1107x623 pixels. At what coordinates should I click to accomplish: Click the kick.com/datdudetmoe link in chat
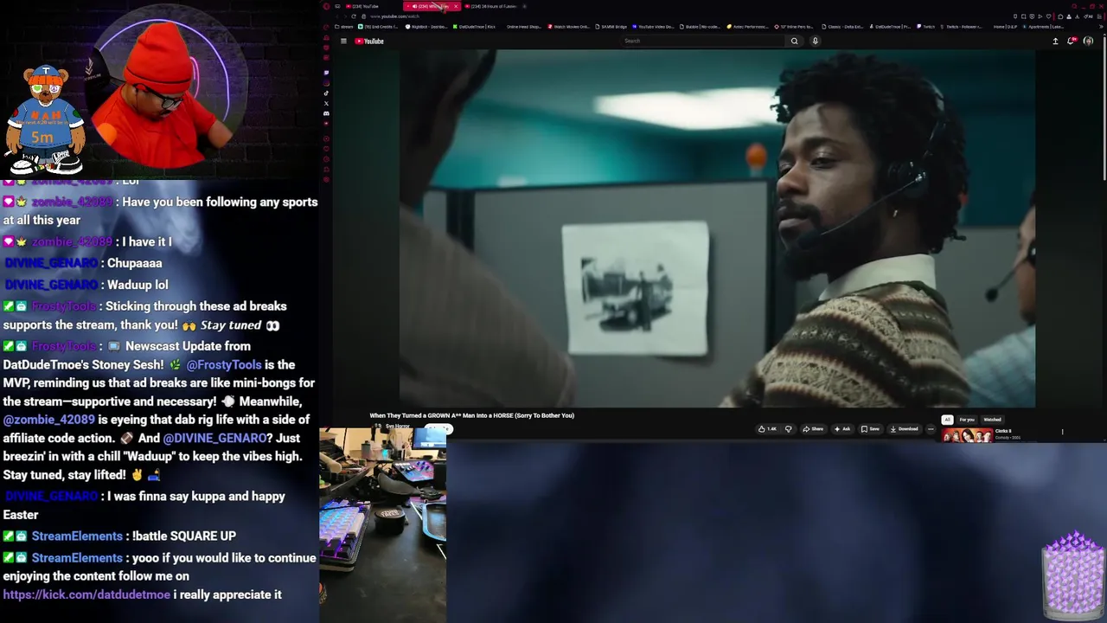86,594
